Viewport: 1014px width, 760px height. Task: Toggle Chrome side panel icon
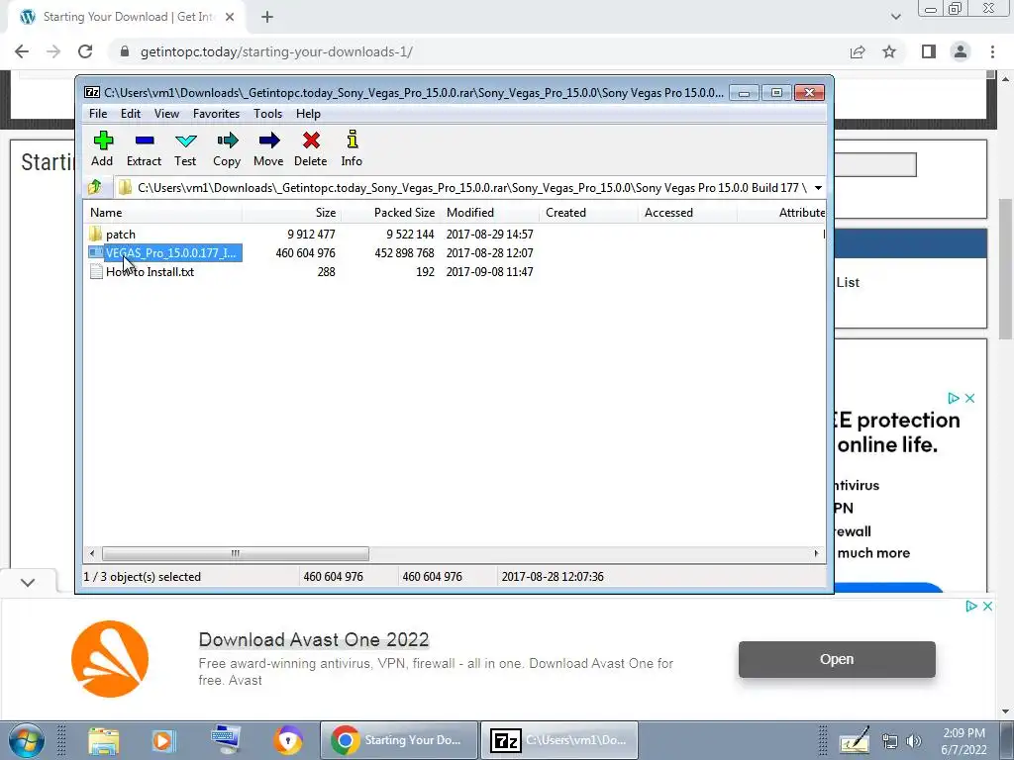tap(929, 51)
